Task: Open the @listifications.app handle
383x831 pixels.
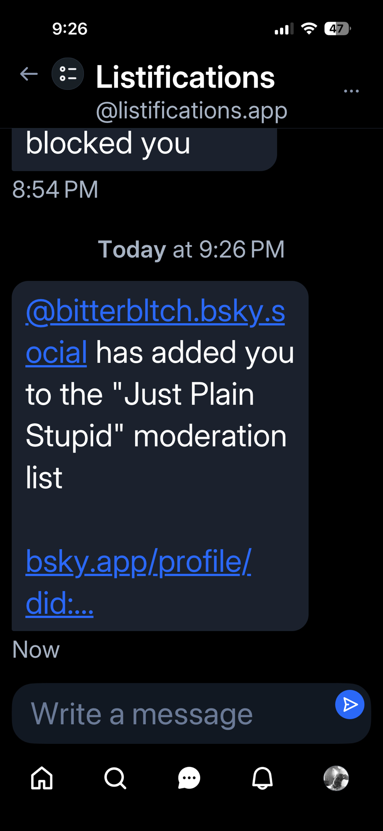Action: 191,111
